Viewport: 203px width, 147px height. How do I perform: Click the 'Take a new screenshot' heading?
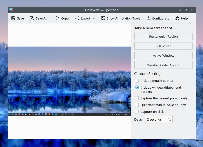click(153, 28)
